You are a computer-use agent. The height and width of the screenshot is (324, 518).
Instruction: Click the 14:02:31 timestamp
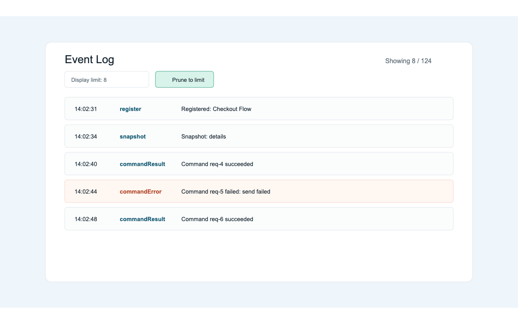click(x=85, y=109)
